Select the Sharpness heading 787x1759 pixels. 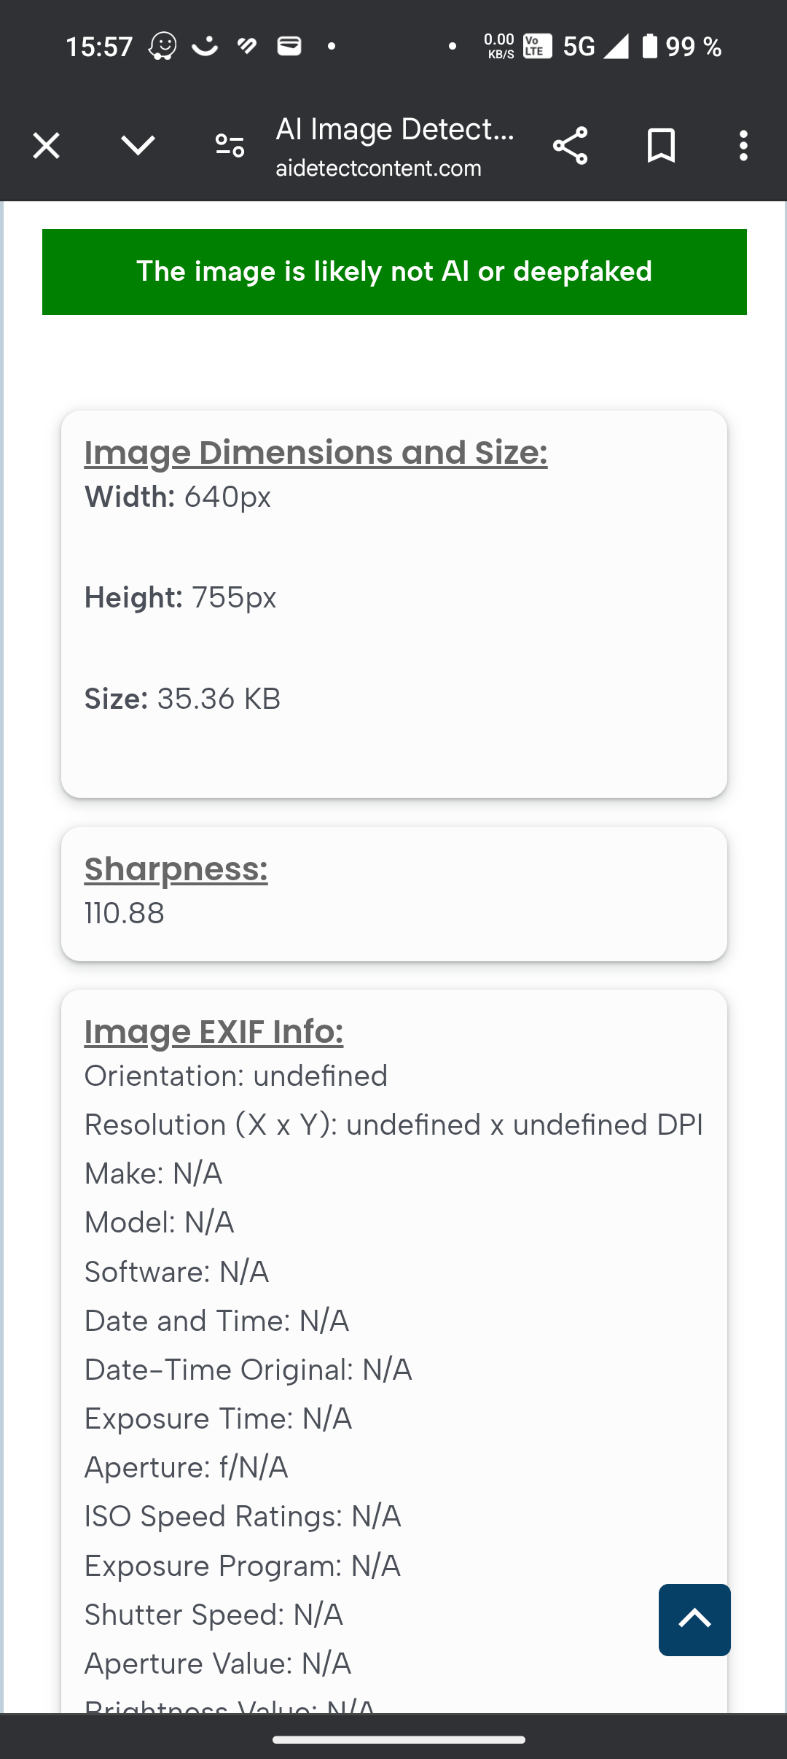[176, 869]
